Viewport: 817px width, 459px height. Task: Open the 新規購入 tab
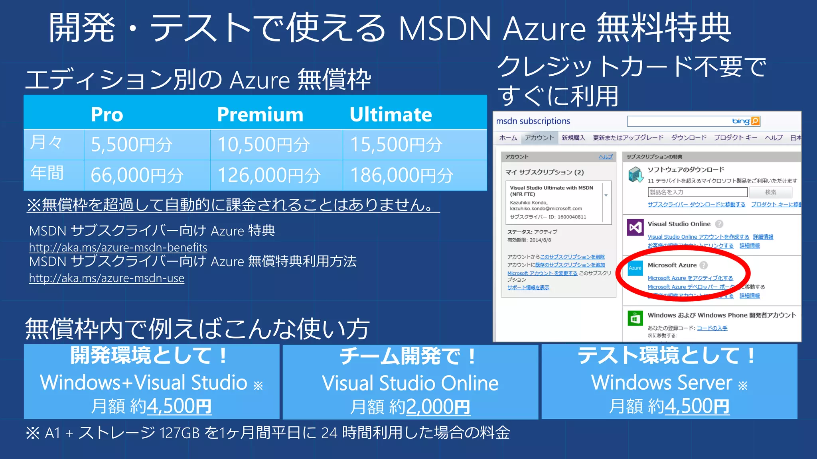click(x=573, y=137)
